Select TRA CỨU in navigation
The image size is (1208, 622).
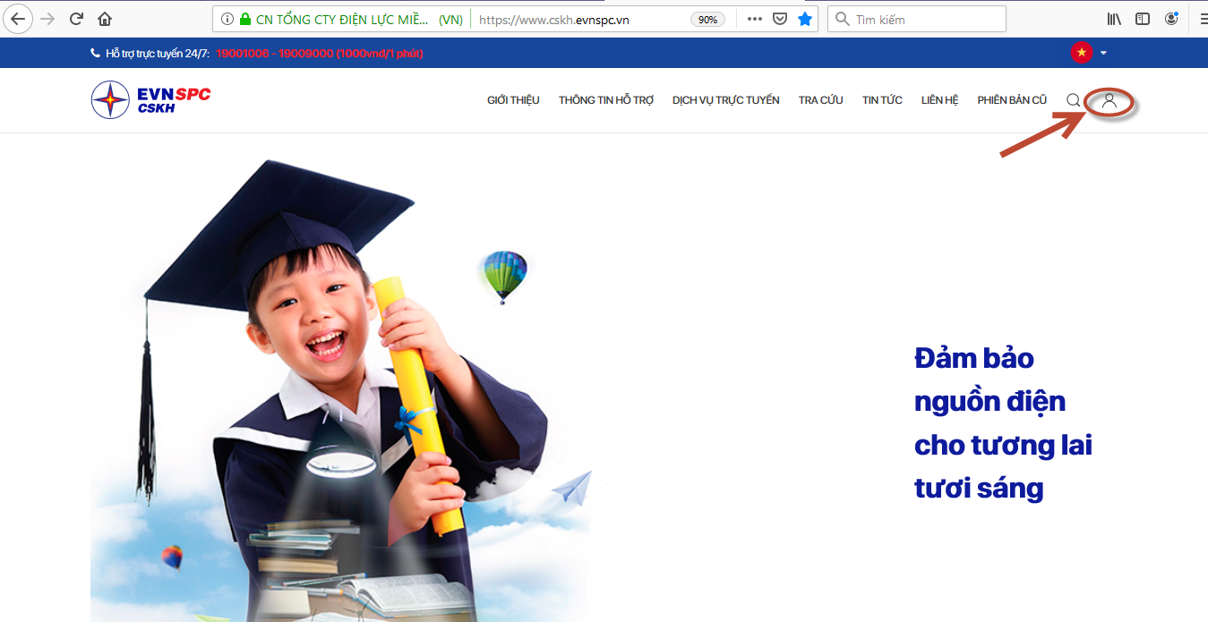pyautogui.click(x=820, y=100)
